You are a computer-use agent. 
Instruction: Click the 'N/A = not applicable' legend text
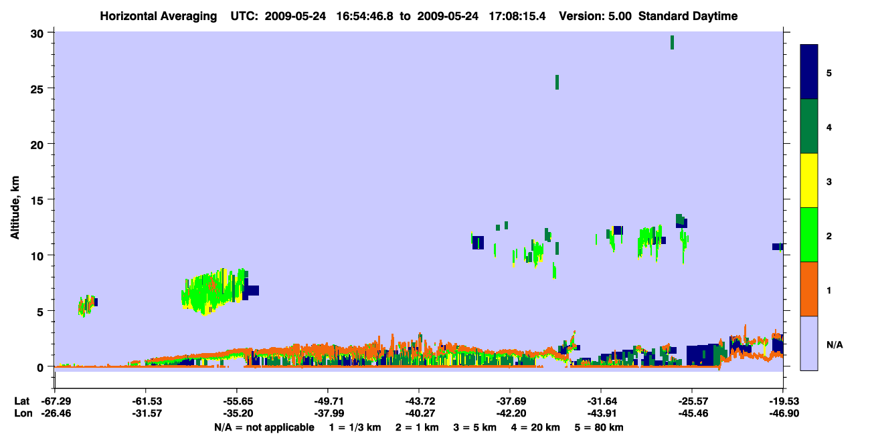(264, 427)
